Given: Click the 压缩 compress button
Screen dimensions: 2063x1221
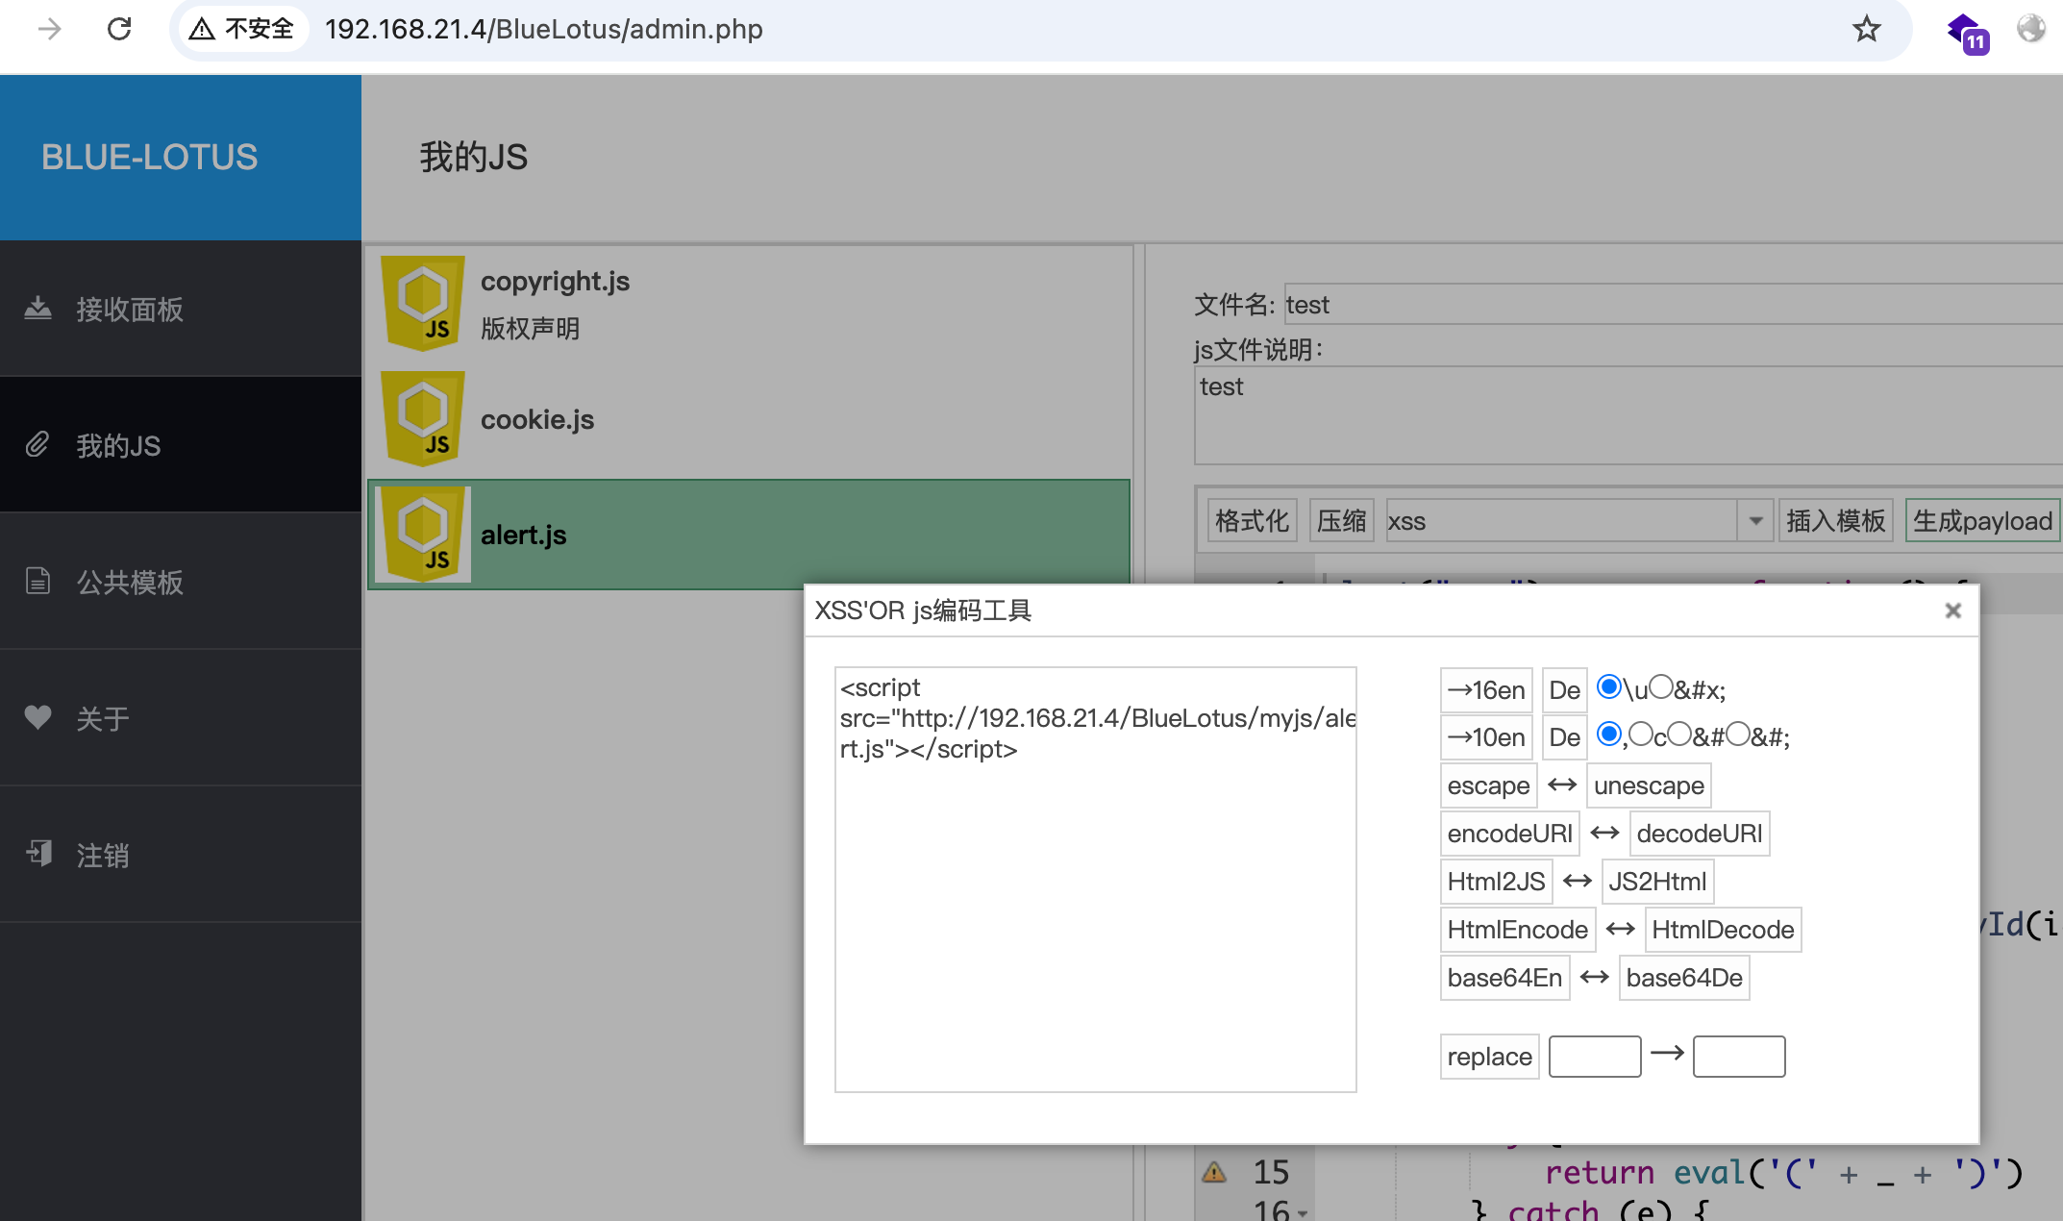Looking at the screenshot, I should [1341, 520].
